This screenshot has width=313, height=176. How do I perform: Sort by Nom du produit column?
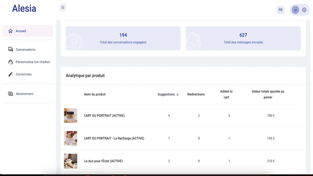click(x=95, y=94)
